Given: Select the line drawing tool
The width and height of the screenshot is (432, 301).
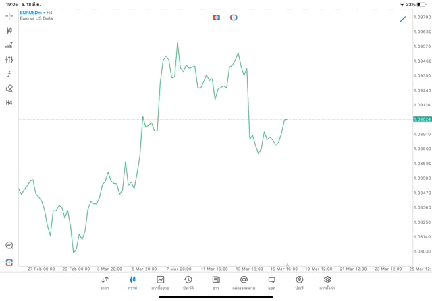Looking at the screenshot, I should (403, 19).
